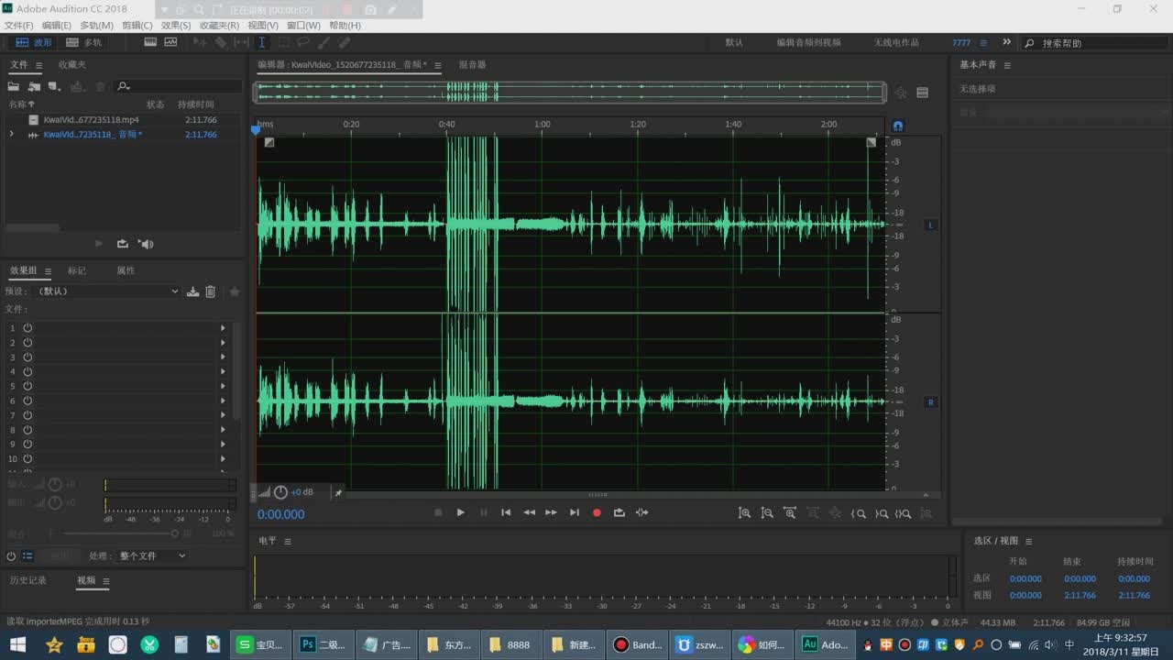Toggle power for effect slot 1
The height and width of the screenshot is (660, 1173).
(27, 327)
